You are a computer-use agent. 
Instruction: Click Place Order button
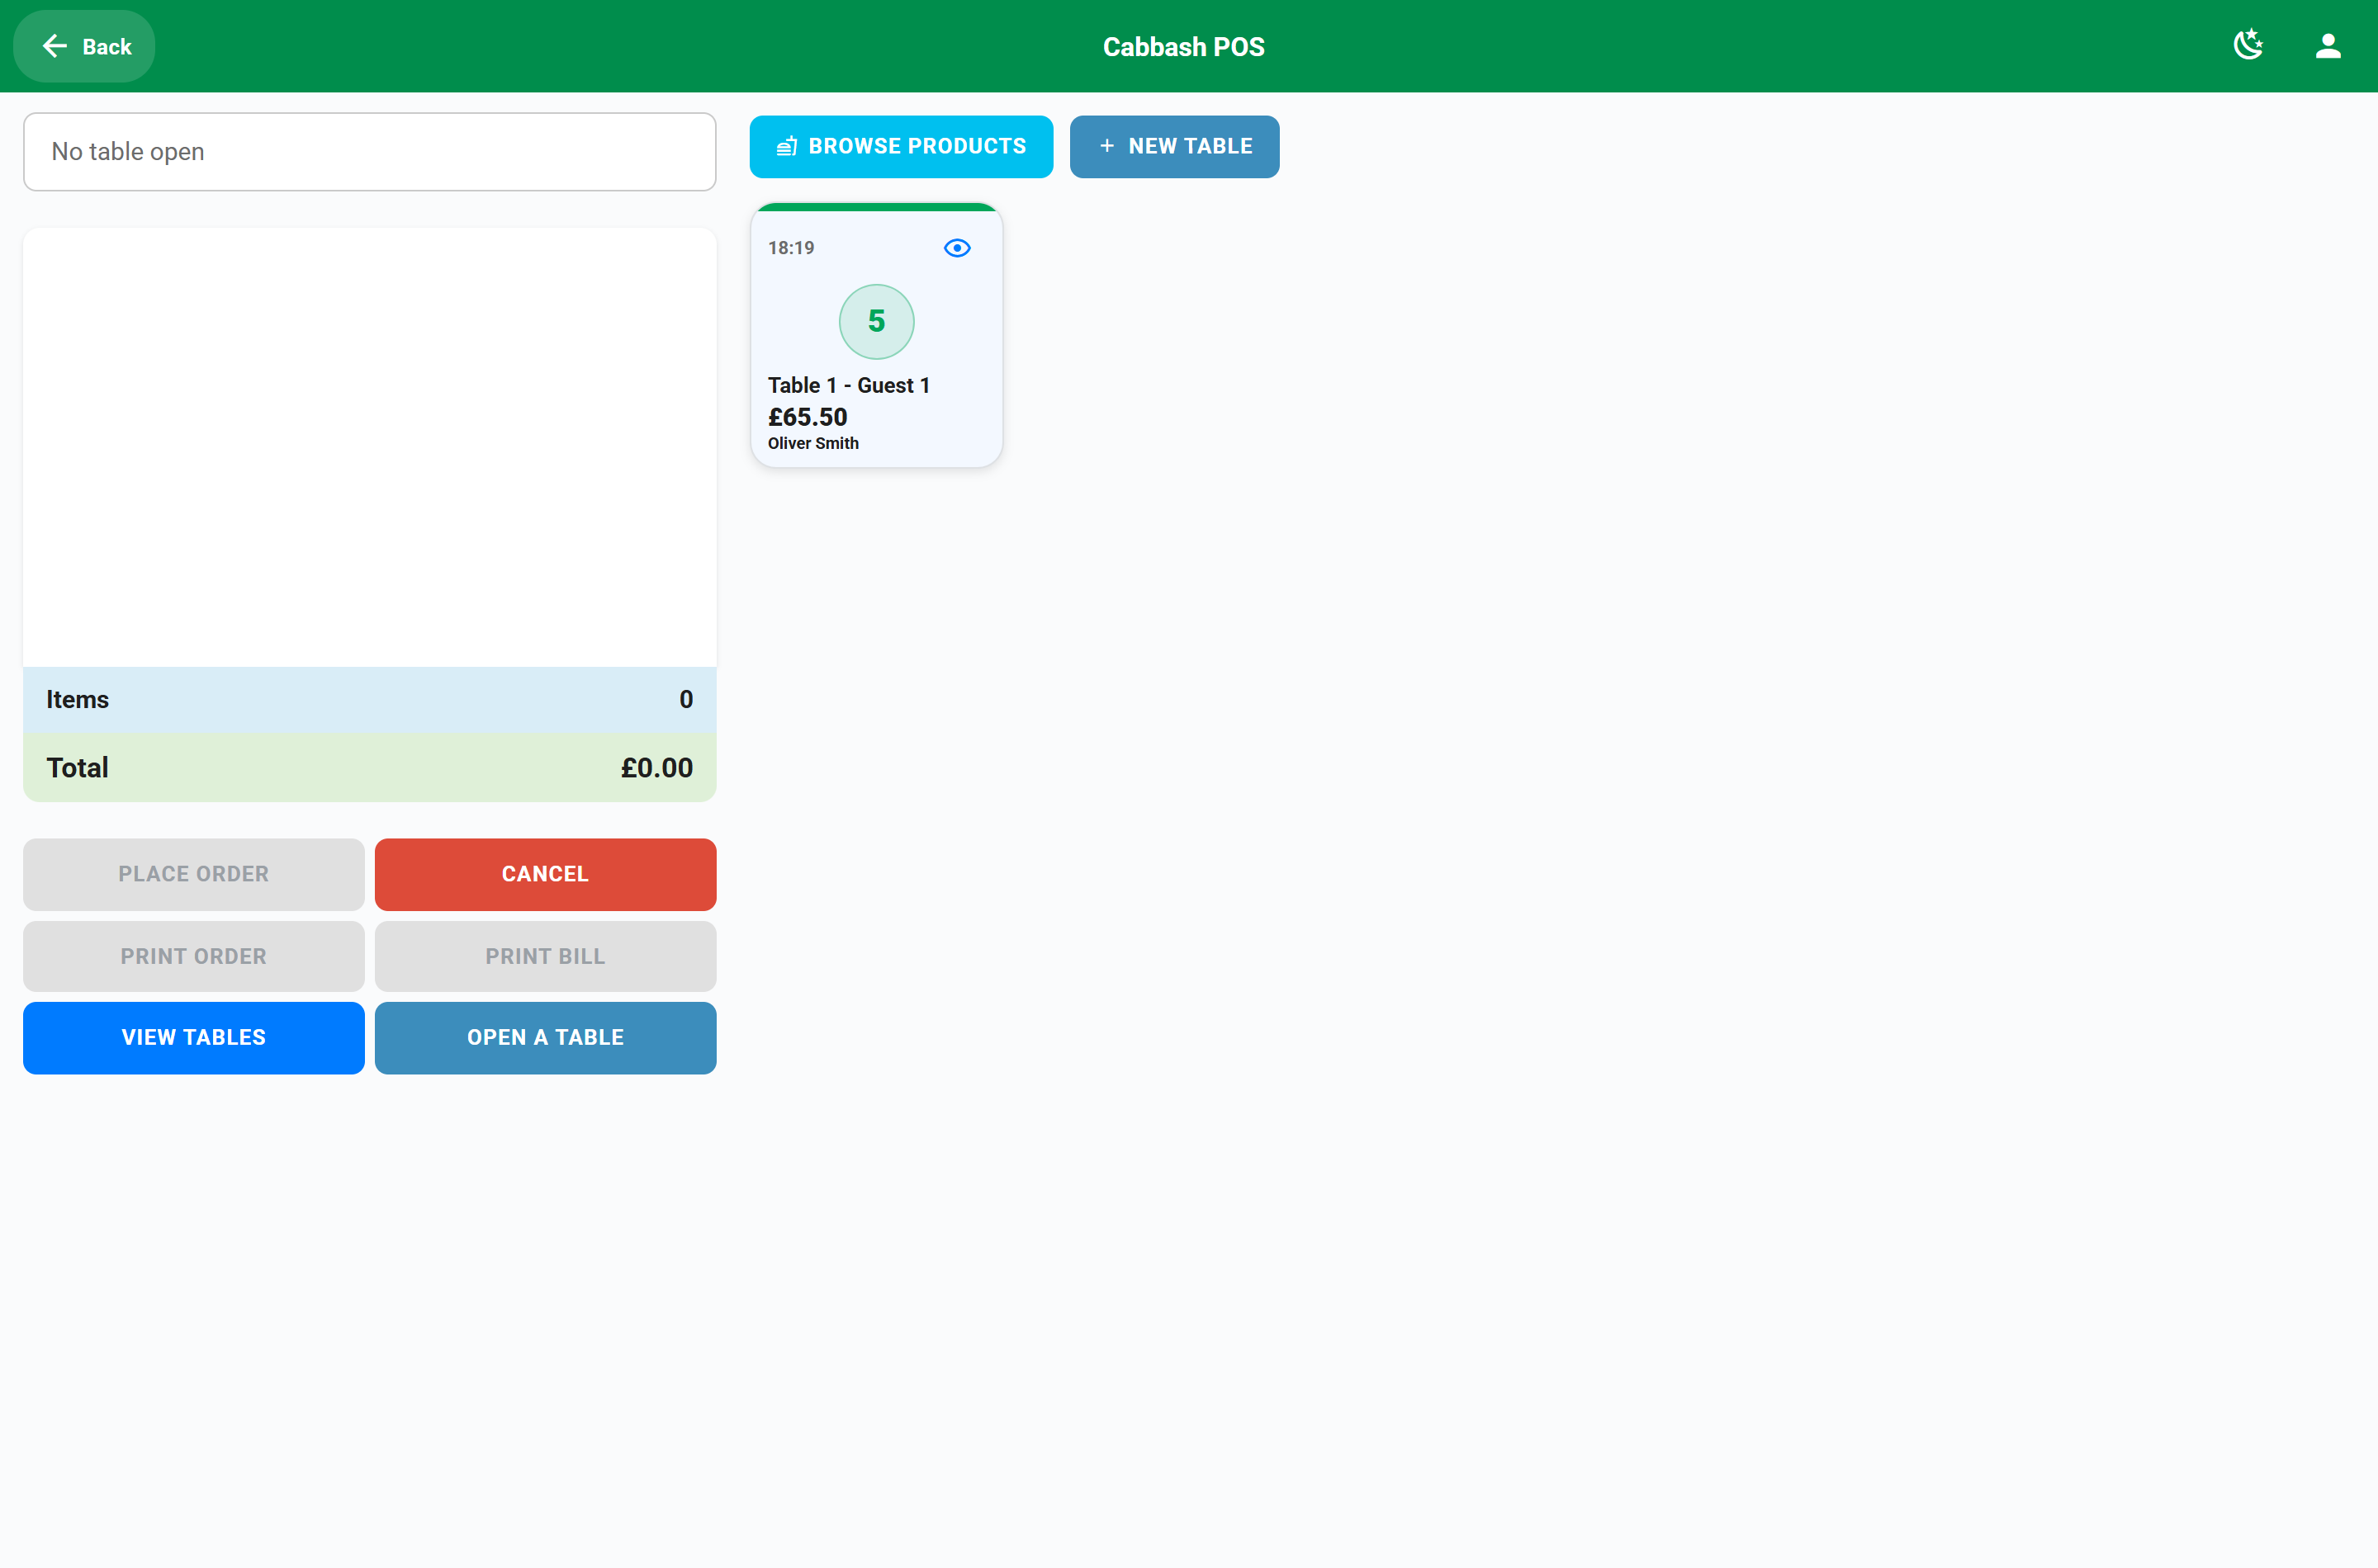(x=194, y=874)
